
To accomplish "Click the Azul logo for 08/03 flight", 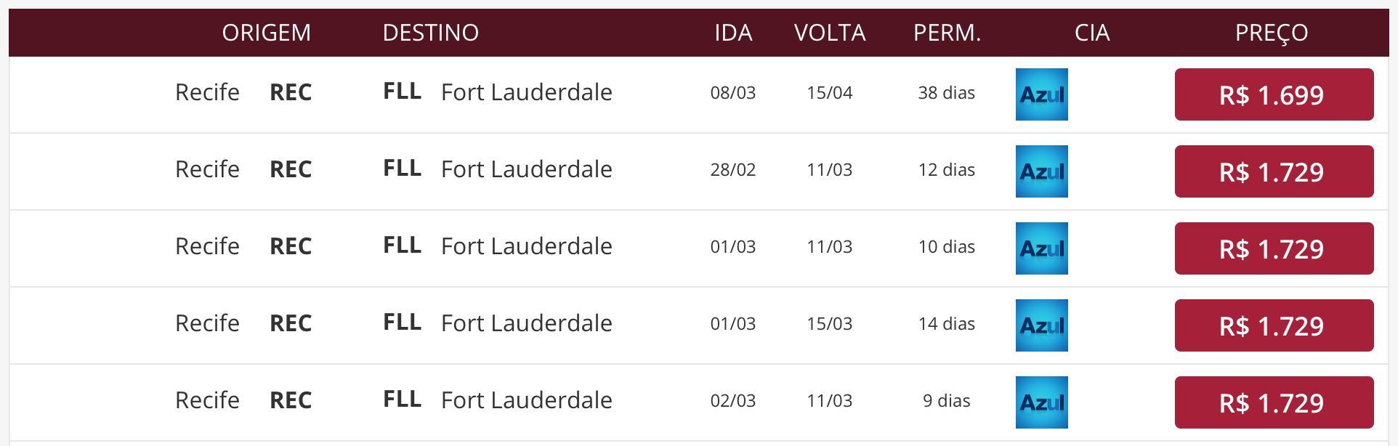I will [x=1041, y=94].
